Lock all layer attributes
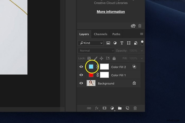Image resolution: width=185 pixels, height=123 pixels. point(114,58)
